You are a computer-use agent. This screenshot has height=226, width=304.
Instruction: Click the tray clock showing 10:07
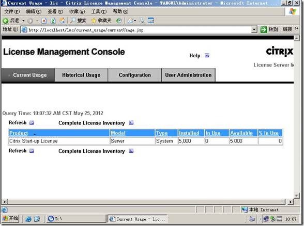pos(291,219)
